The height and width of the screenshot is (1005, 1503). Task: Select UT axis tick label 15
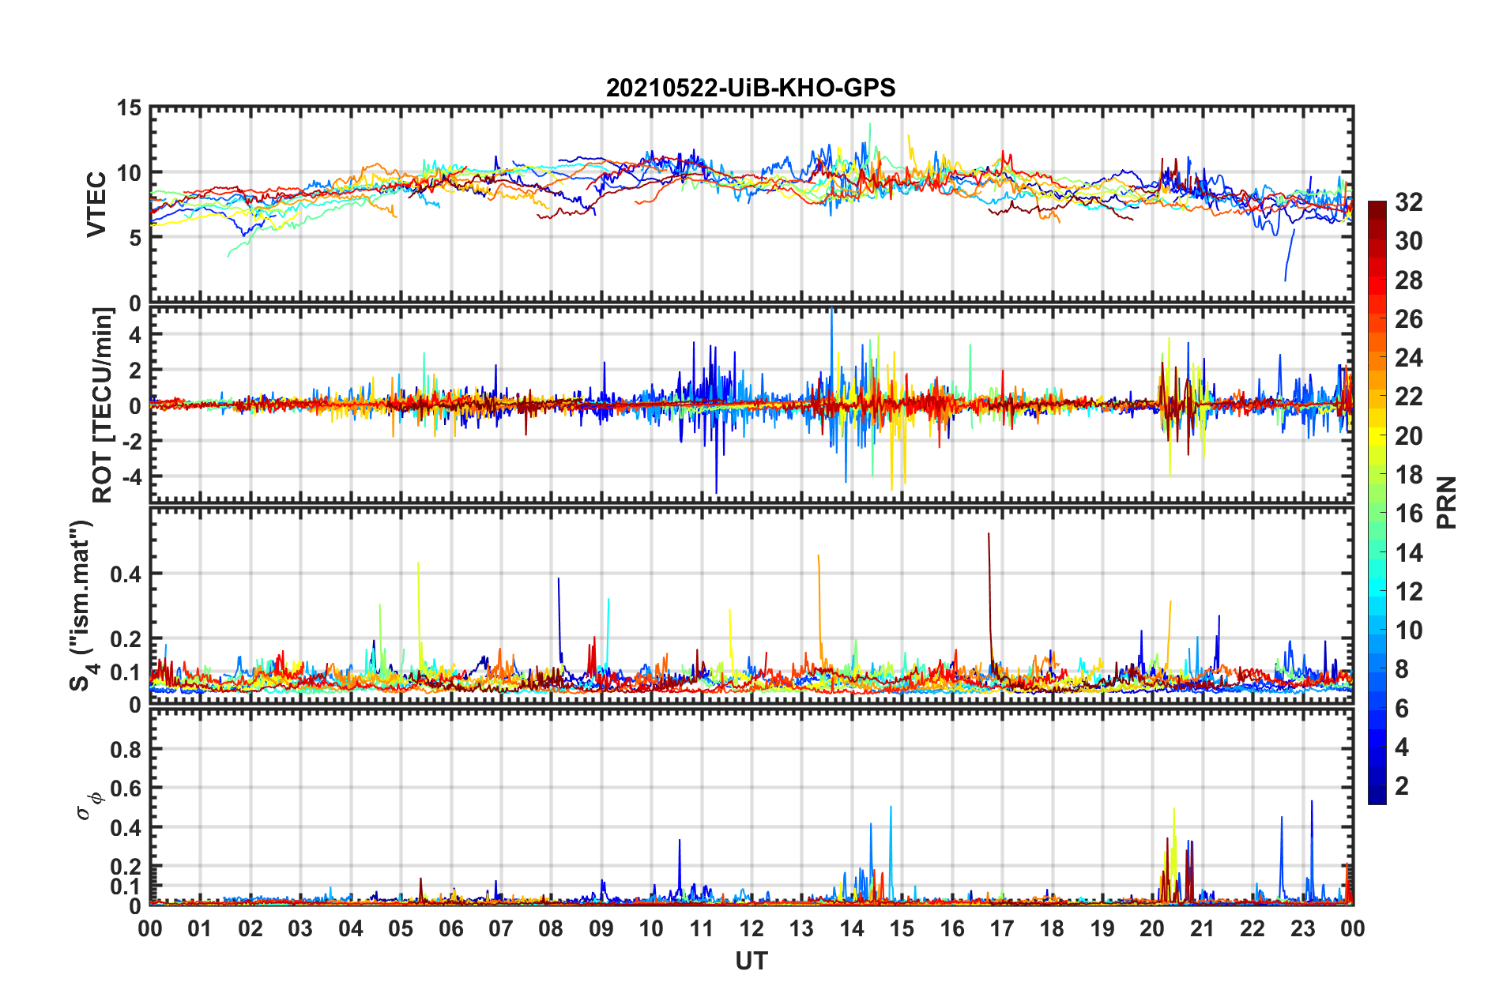pos(902,928)
